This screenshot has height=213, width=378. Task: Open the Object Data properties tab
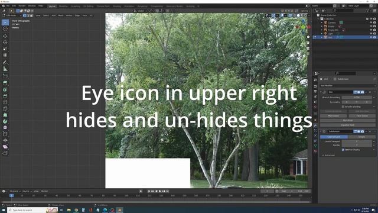[315, 146]
